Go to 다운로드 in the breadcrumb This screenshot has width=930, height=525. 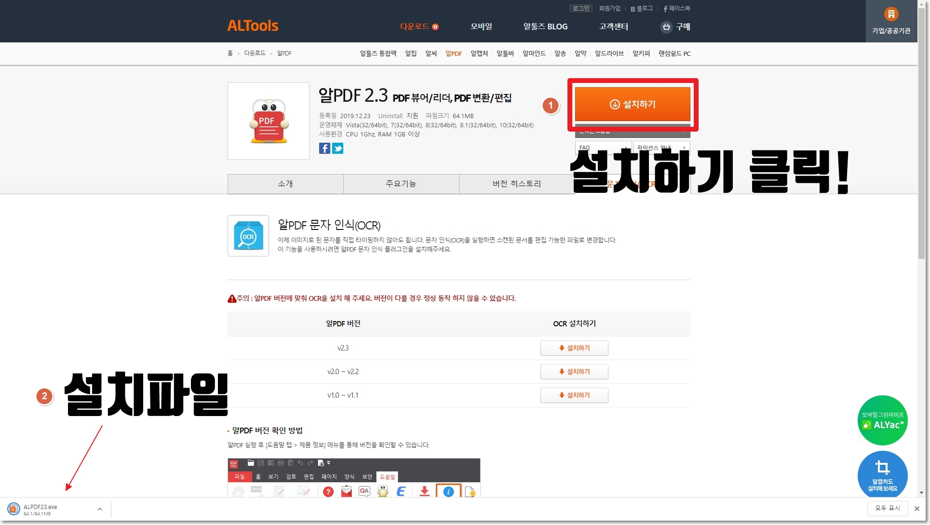point(255,53)
